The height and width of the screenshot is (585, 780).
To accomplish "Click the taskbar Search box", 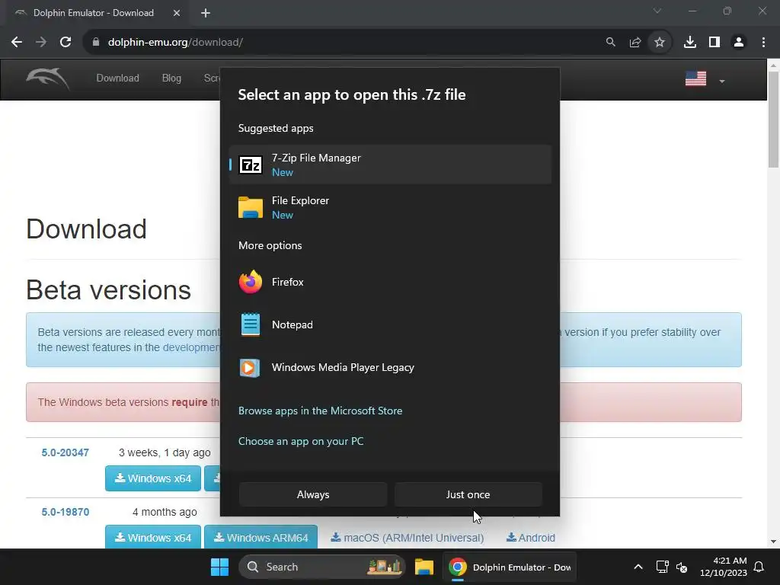I will (x=322, y=567).
